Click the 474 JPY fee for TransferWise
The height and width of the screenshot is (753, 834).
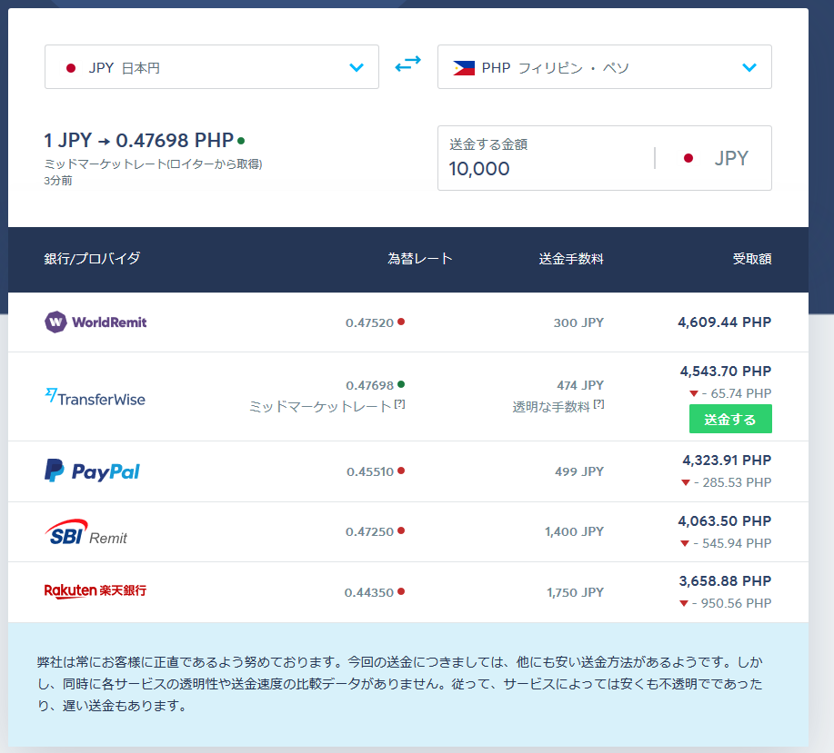[x=580, y=385]
